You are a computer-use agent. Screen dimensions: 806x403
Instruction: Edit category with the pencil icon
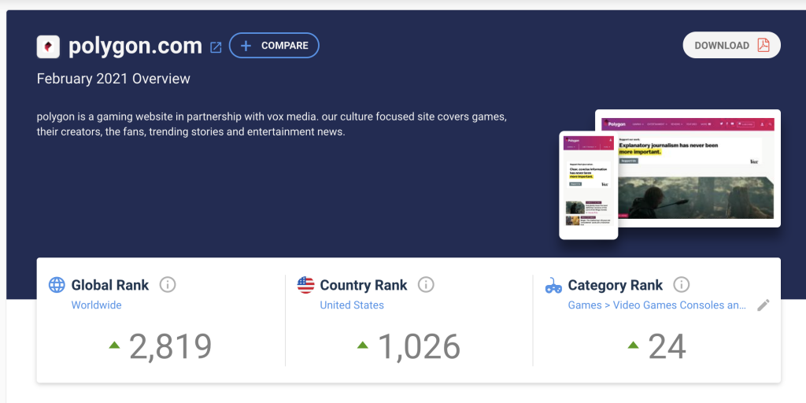(763, 305)
